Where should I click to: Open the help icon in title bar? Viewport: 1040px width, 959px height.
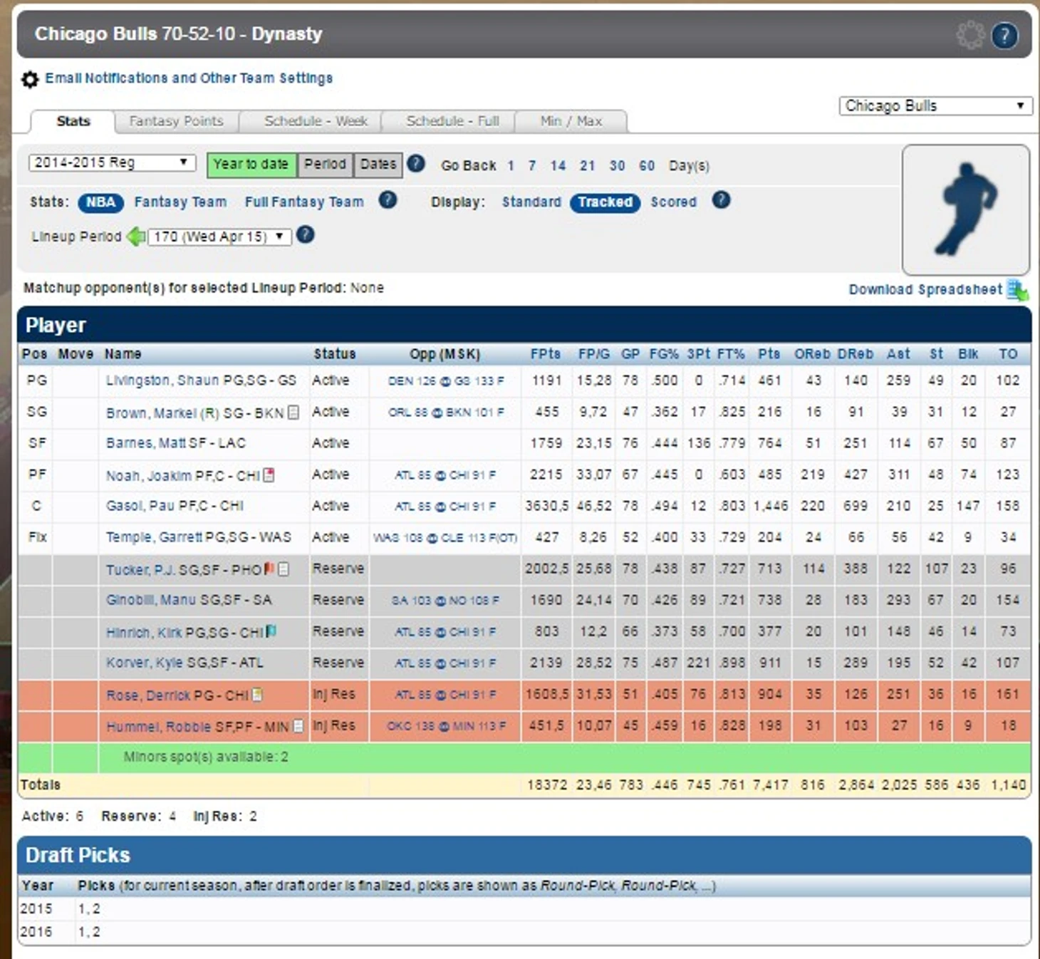(x=1004, y=35)
